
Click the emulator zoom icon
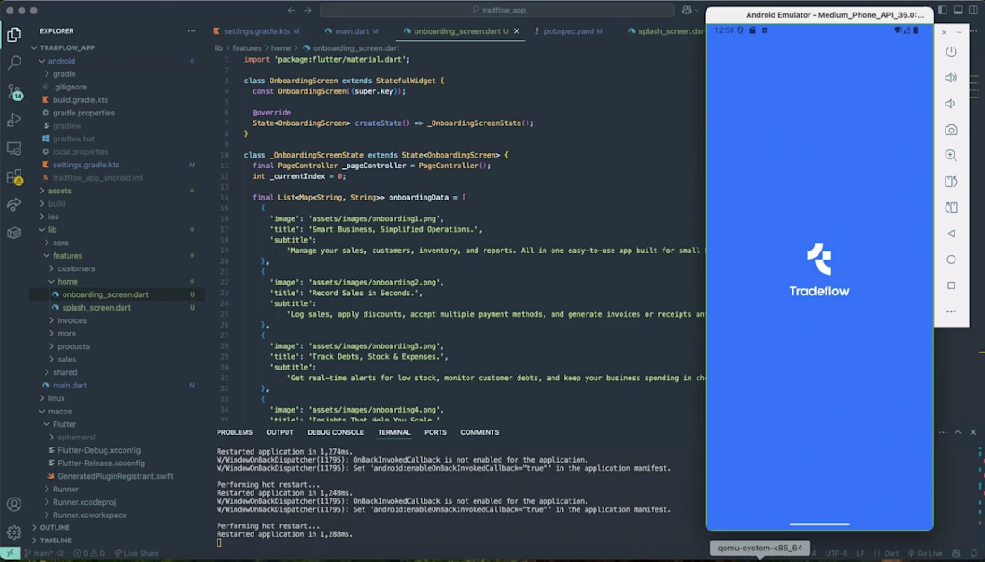tap(951, 155)
